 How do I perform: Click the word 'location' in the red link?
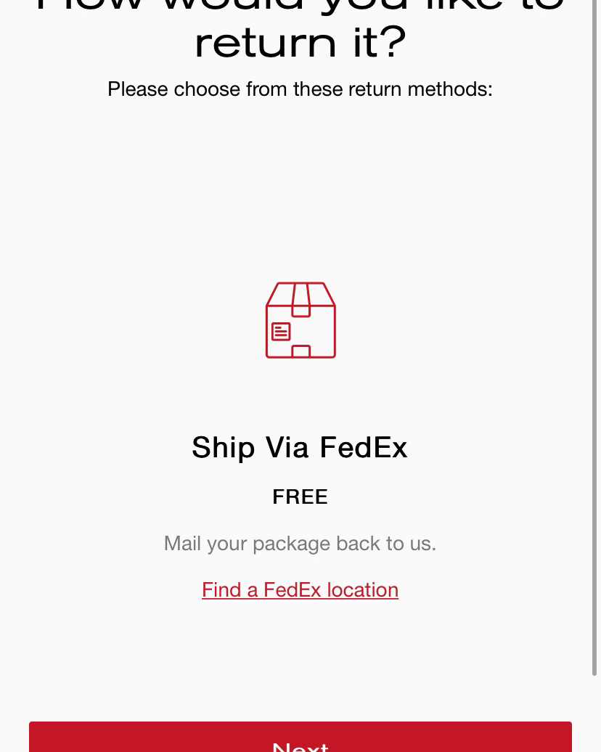[x=363, y=590]
